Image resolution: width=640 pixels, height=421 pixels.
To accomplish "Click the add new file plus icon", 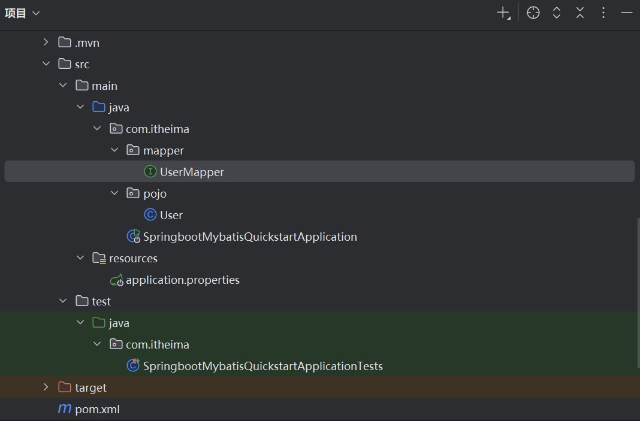I will 504,13.
